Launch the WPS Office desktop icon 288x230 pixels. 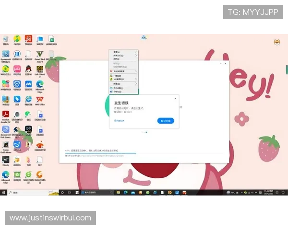(40, 100)
